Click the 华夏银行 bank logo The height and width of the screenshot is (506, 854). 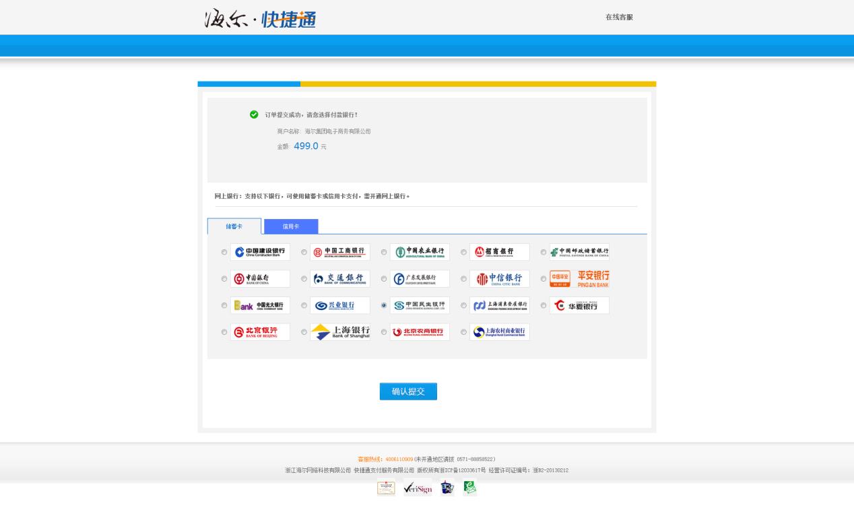[579, 305]
